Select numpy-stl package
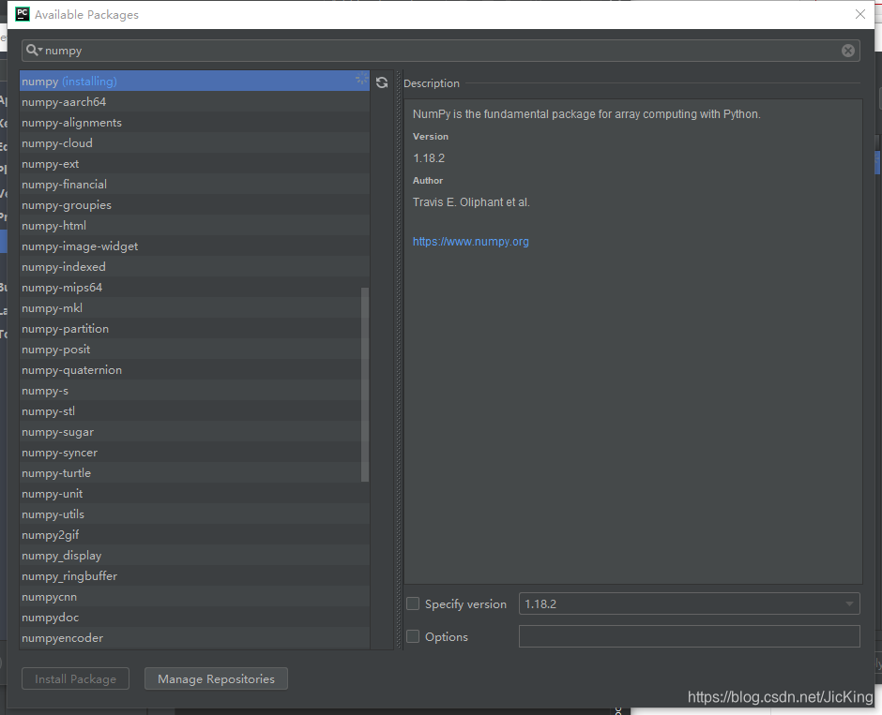Image resolution: width=882 pixels, height=715 pixels. click(x=194, y=411)
